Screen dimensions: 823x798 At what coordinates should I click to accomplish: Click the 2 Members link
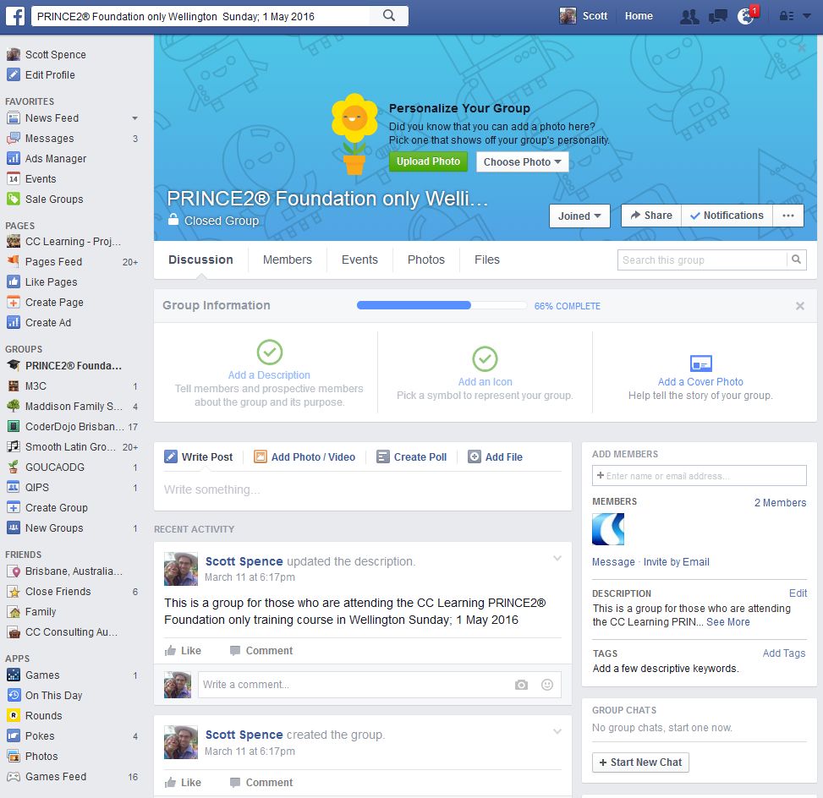(x=780, y=503)
